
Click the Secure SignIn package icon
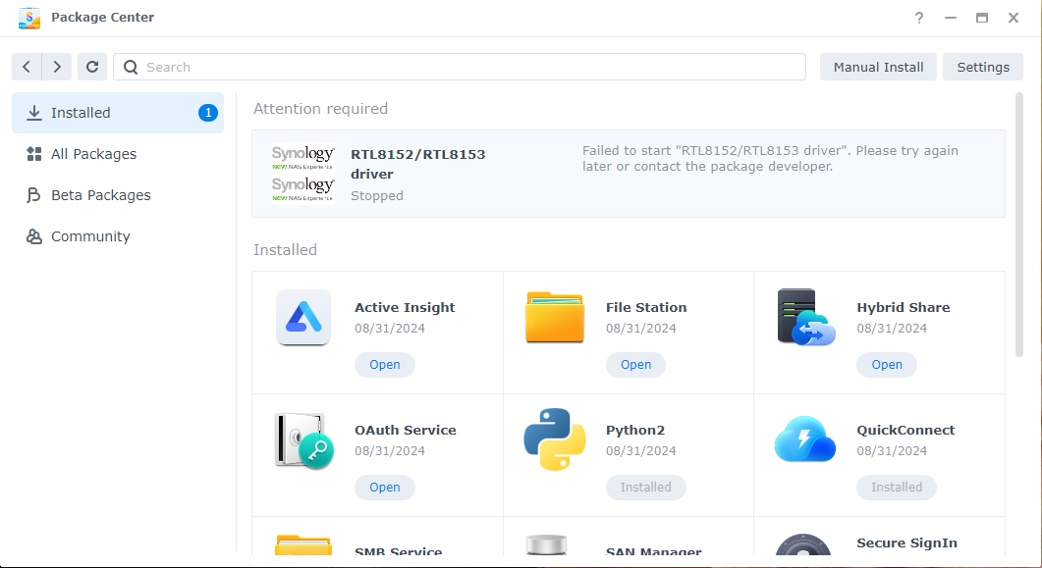[x=803, y=544]
